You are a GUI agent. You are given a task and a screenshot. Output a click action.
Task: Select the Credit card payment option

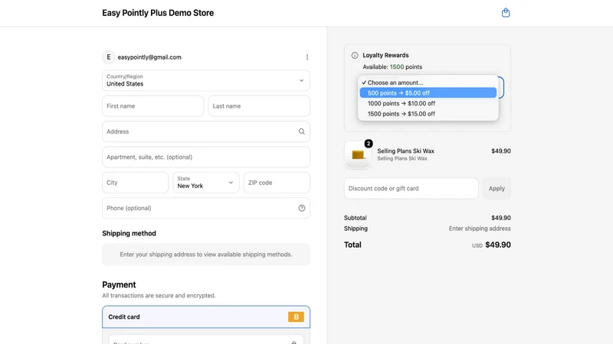206,316
